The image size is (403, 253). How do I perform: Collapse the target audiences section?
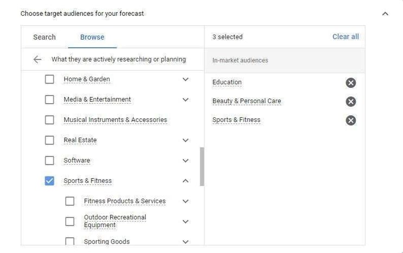pyautogui.click(x=385, y=14)
